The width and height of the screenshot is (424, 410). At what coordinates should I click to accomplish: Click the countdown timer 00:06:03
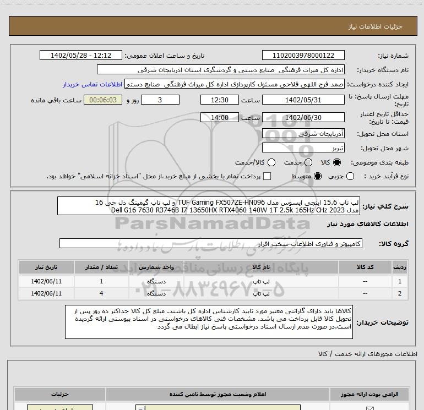pos(103,100)
